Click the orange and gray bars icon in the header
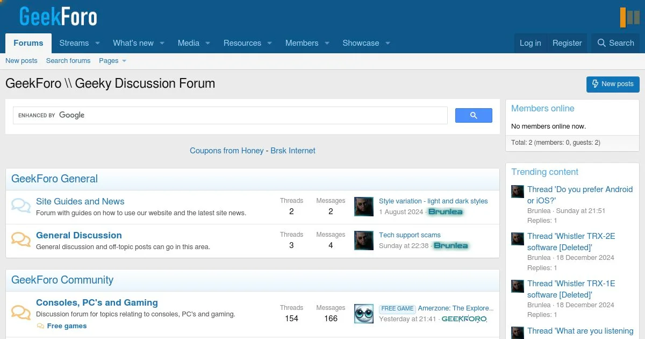Screen dimensions: 645x339 (x=630, y=17)
